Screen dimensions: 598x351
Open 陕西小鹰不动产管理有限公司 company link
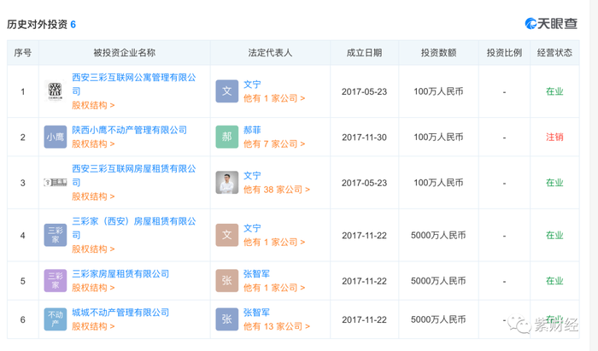click(129, 130)
